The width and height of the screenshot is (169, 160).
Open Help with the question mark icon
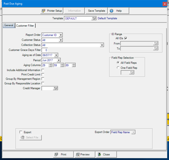point(112,11)
